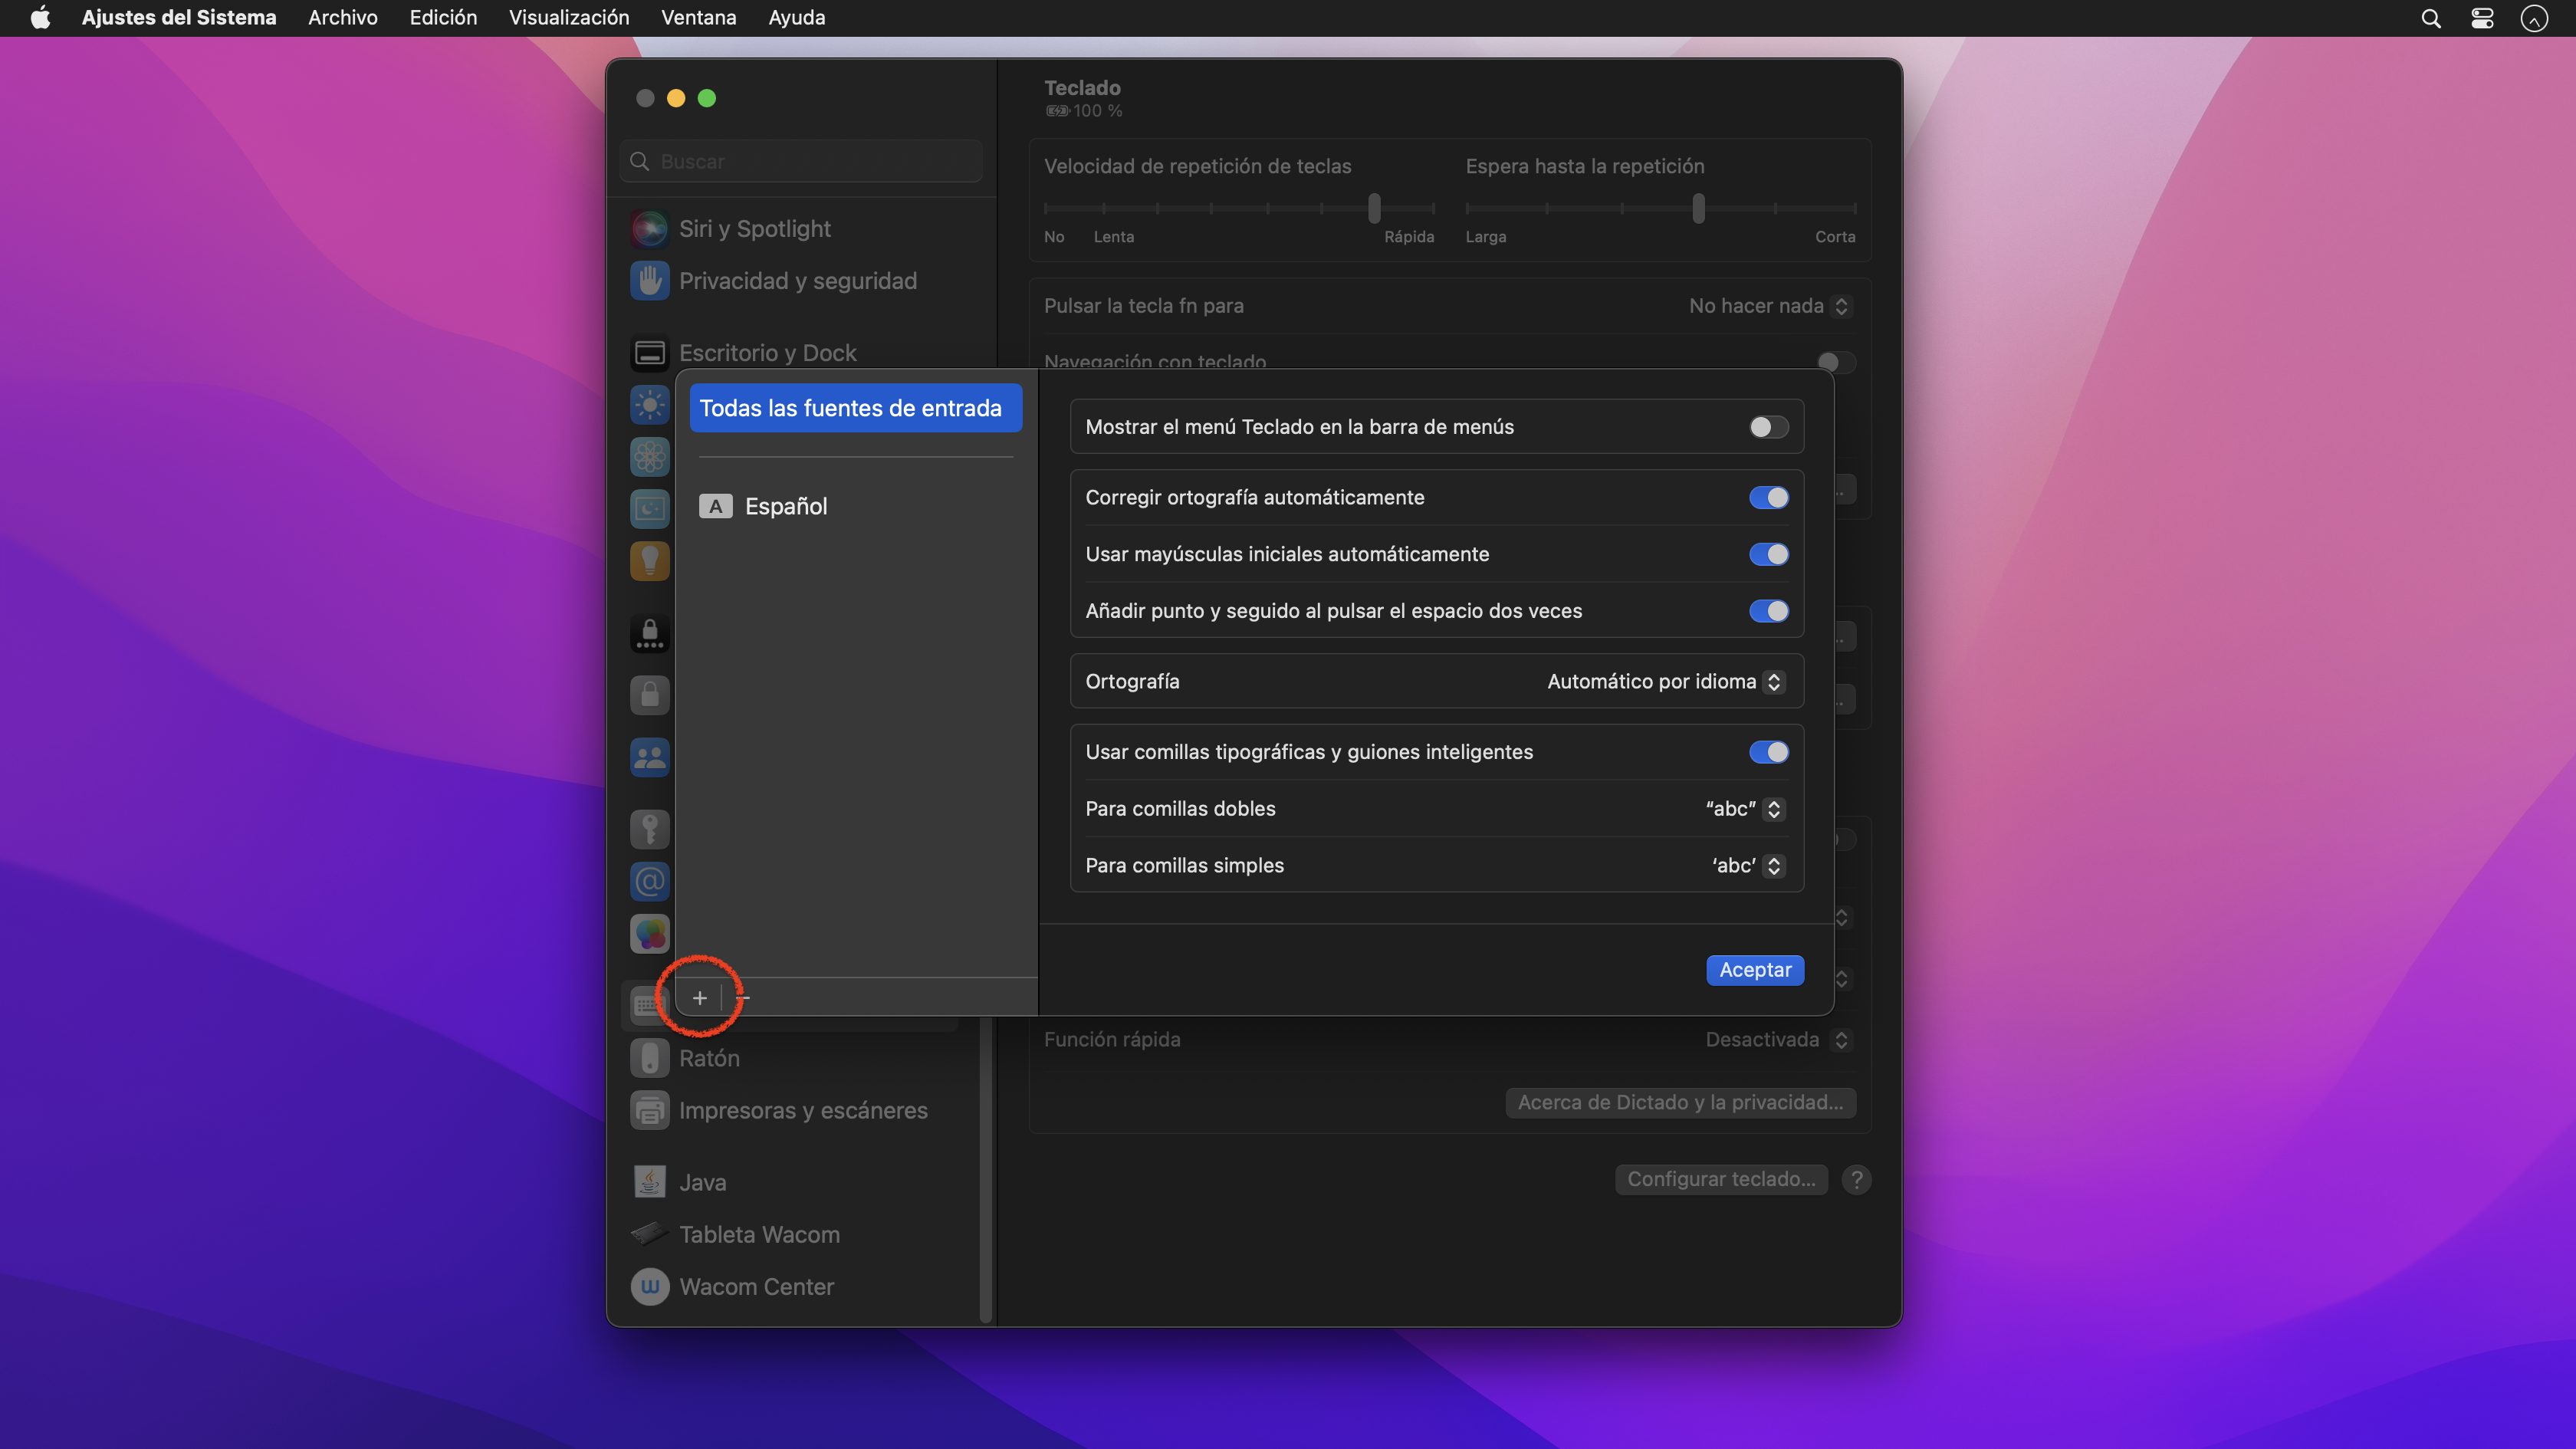
Task: Click the minus button to remove input source
Action: [743, 997]
